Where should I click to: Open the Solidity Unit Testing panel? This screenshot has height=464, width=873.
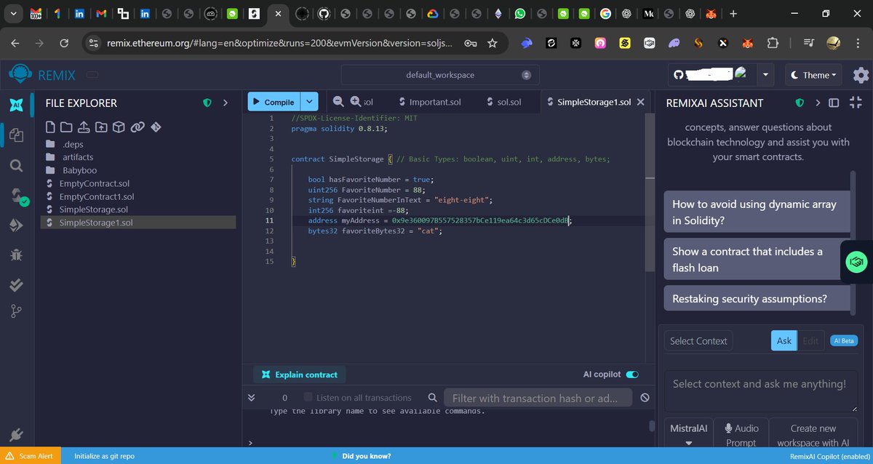[16, 284]
